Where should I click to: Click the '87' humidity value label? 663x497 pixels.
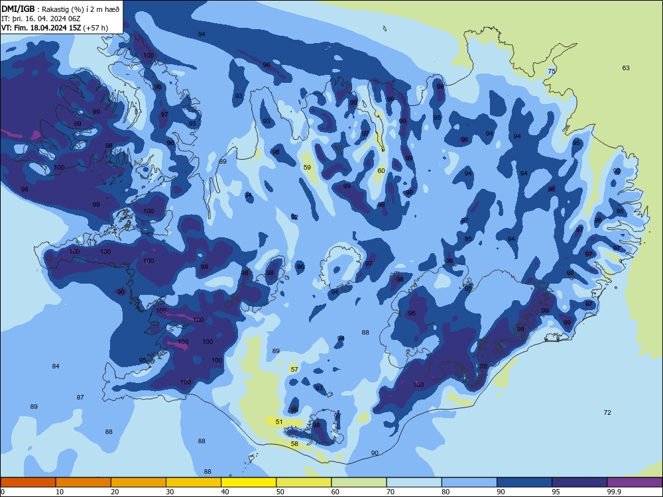80,397
